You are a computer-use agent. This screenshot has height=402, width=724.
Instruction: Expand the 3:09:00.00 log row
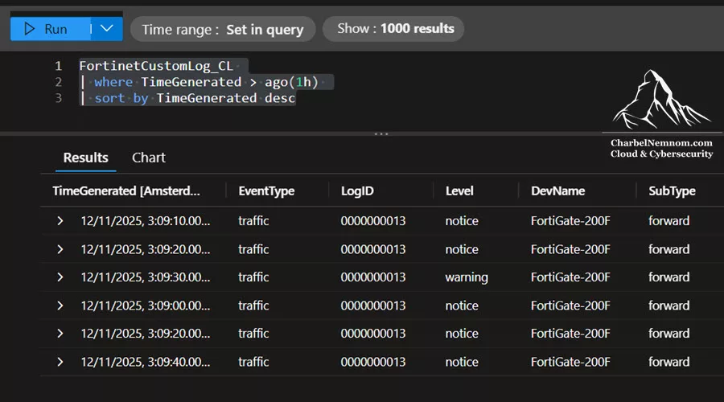click(x=60, y=306)
